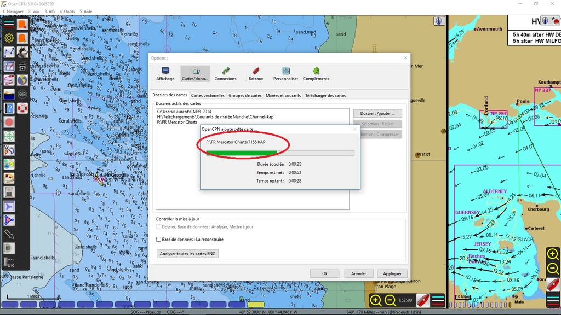The image size is (561, 315).
Task: Open the Options gear in the left toolbar
Action: [9, 38]
